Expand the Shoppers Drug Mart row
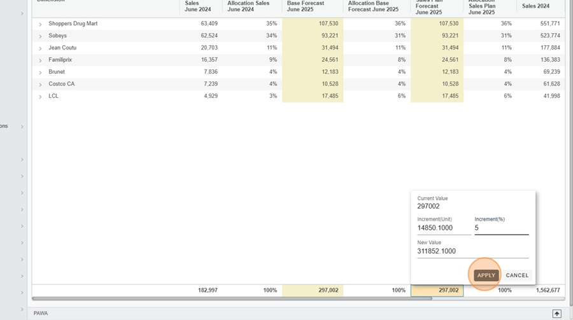The image size is (573, 320). pyautogui.click(x=40, y=24)
